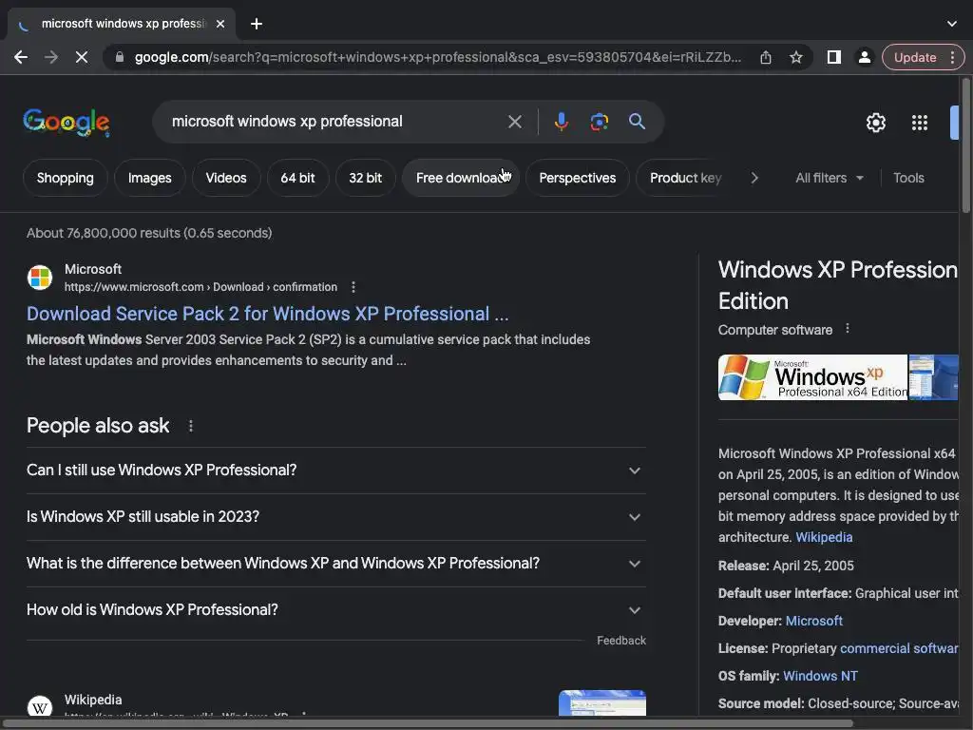973x730 pixels.
Task: Open Chrome three-dot menu
Action: [952, 57]
